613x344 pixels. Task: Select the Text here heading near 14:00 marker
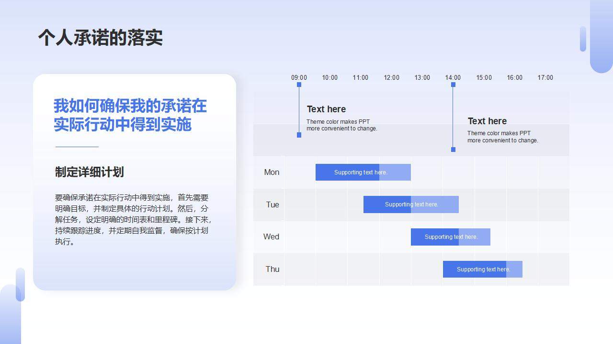pos(487,121)
